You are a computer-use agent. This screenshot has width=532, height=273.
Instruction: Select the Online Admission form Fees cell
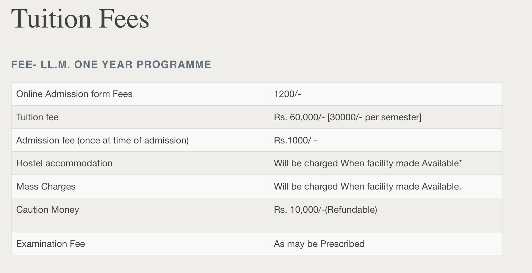coord(74,94)
